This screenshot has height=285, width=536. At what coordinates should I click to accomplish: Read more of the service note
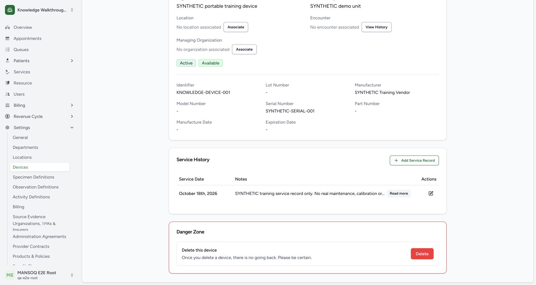tap(399, 193)
